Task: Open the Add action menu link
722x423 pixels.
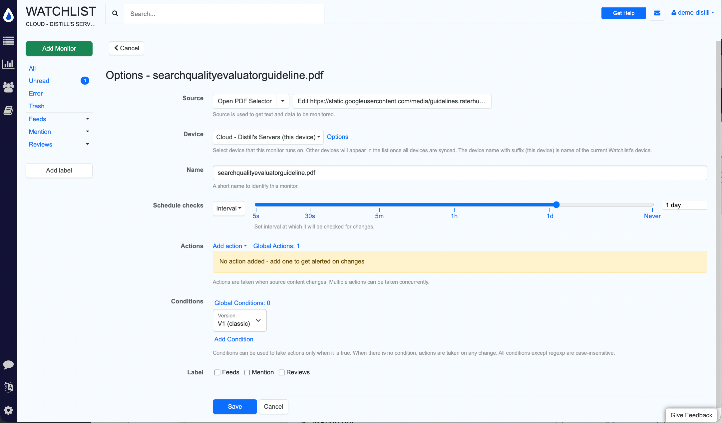Action: 229,246
